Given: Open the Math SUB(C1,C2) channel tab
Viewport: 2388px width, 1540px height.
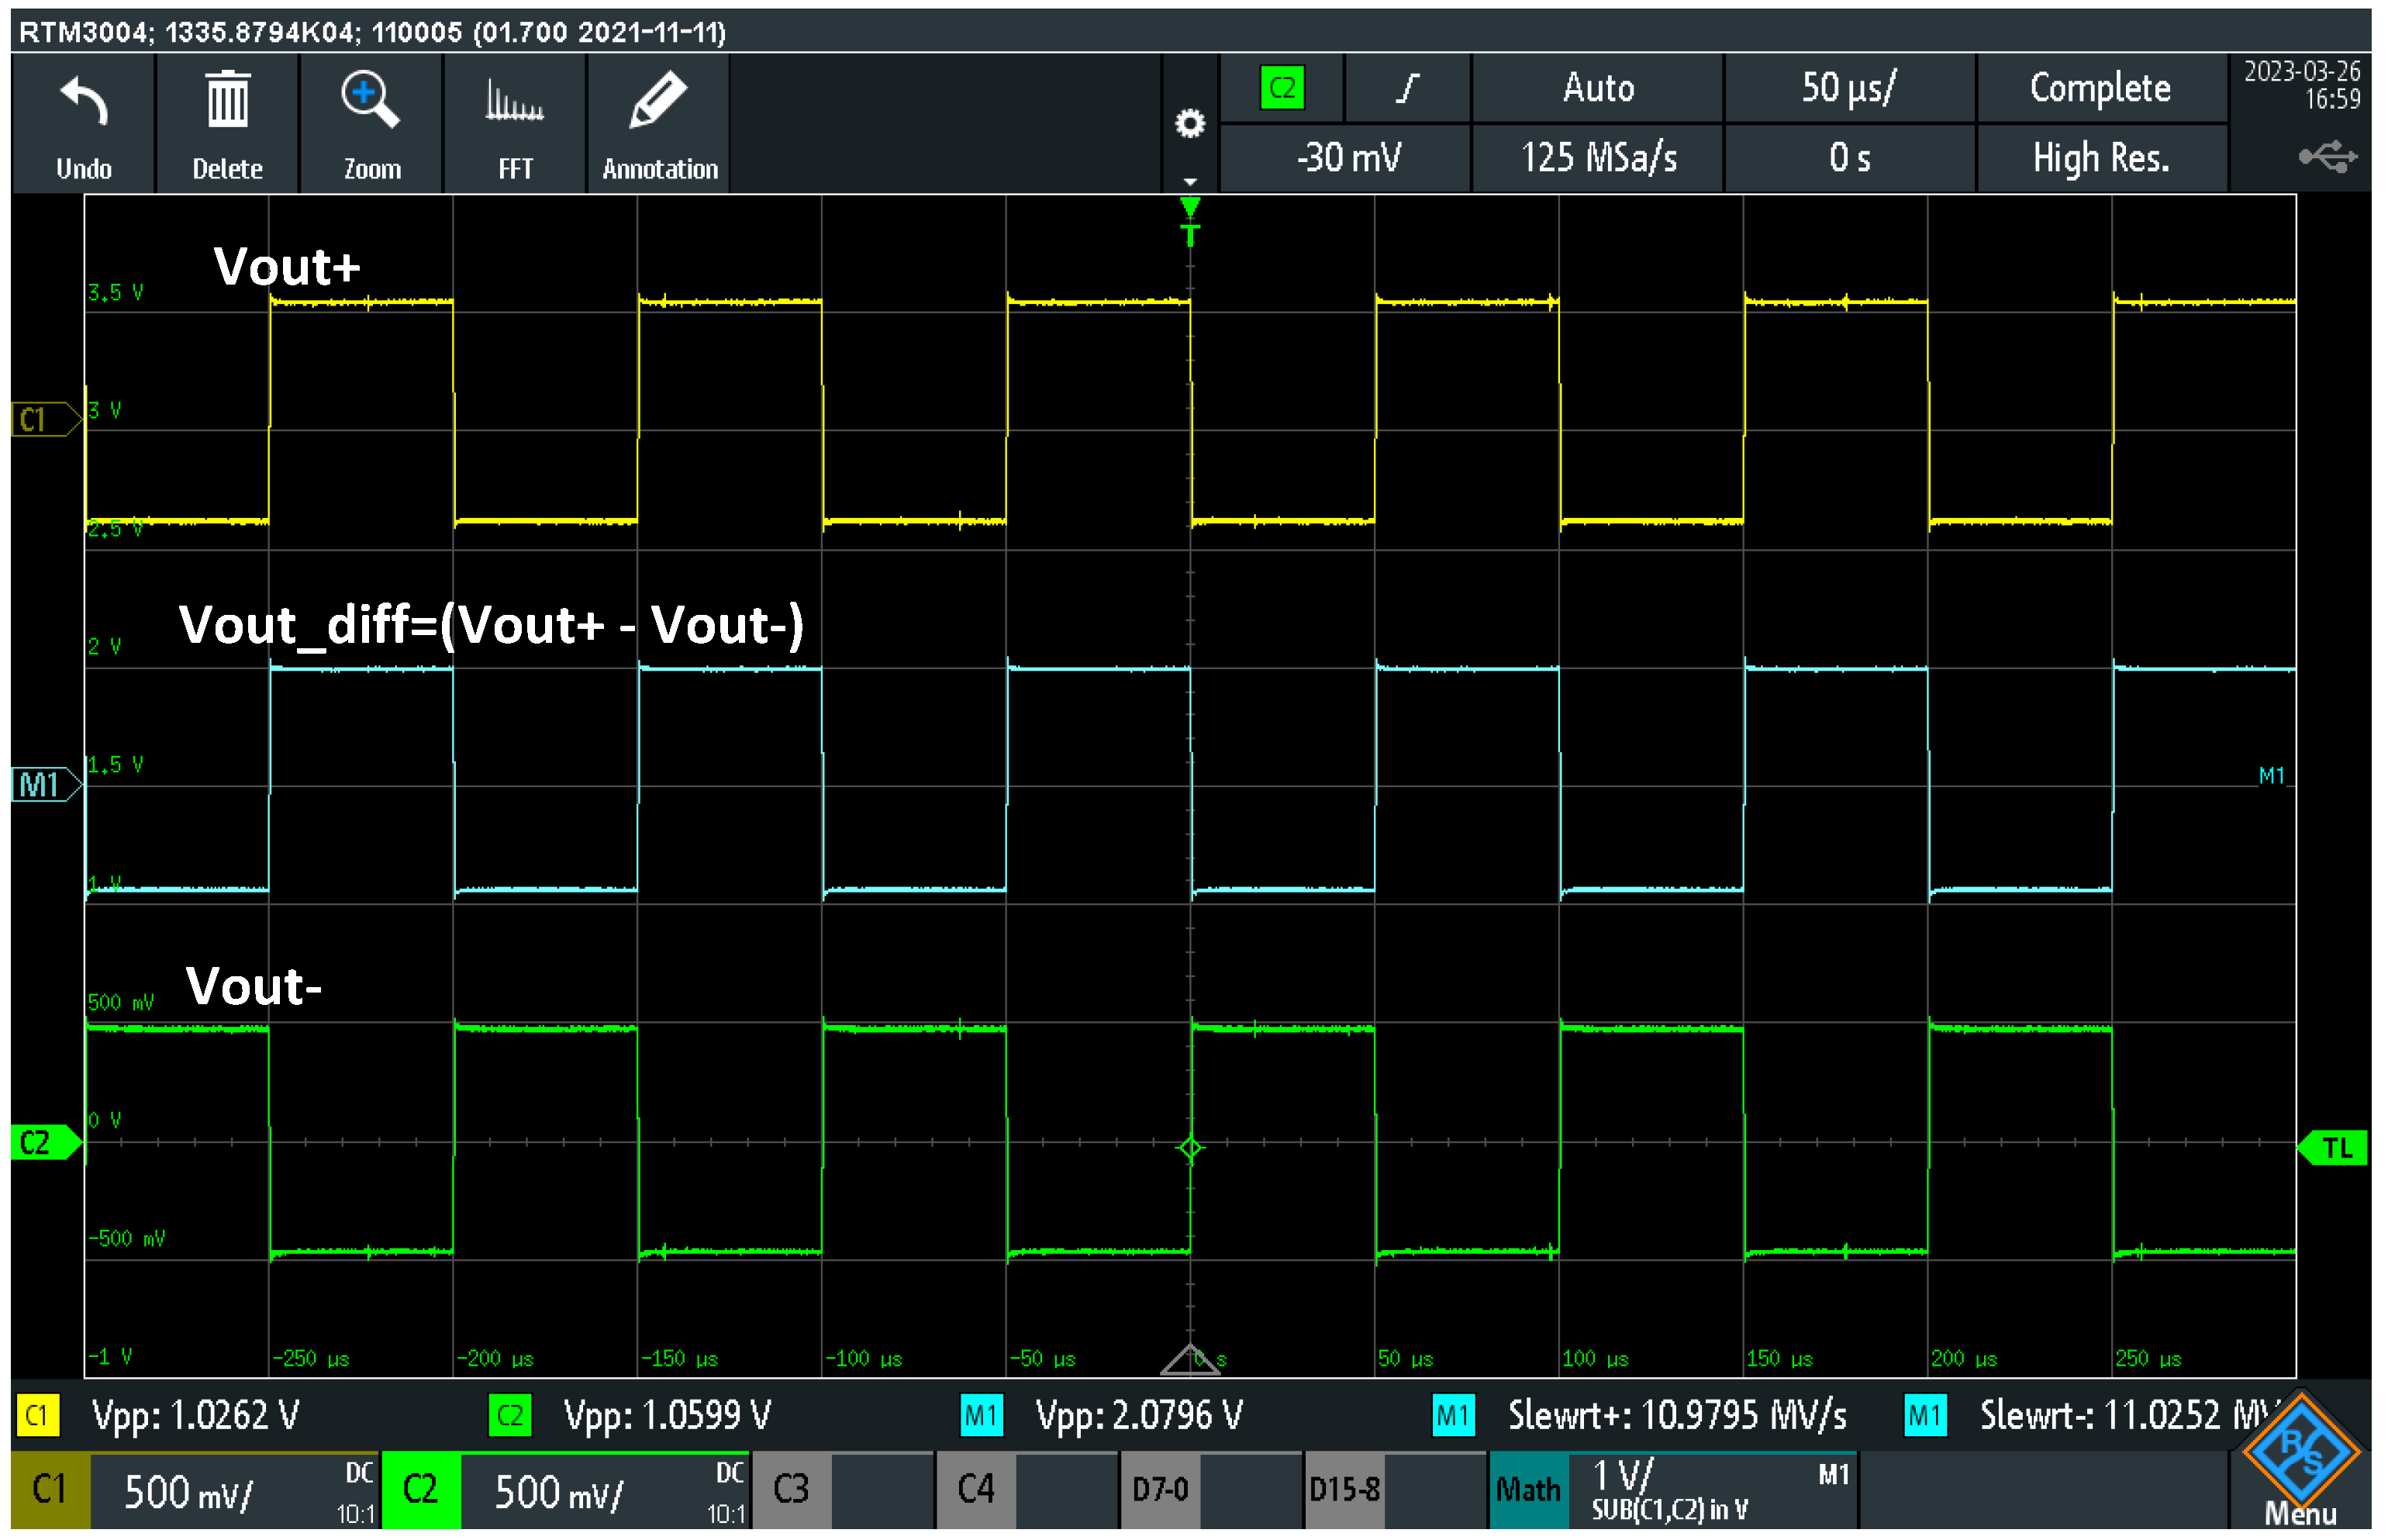Looking at the screenshot, I should click(x=1673, y=1490).
